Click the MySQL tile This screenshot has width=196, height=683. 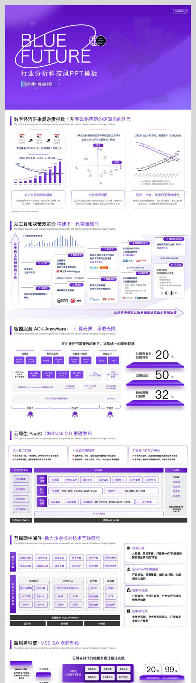click(x=46, y=361)
